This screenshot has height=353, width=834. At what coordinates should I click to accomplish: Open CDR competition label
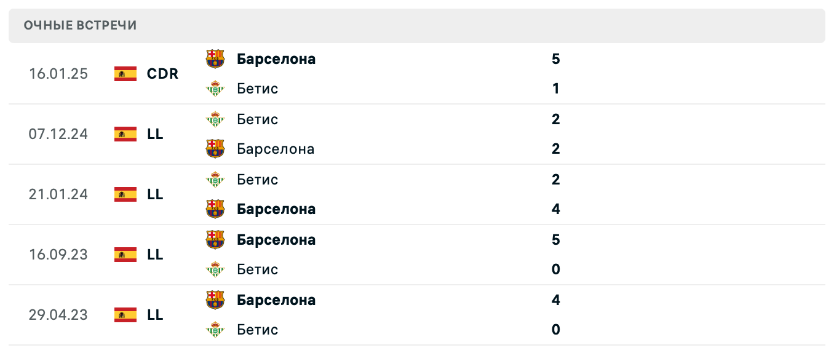click(162, 74)
